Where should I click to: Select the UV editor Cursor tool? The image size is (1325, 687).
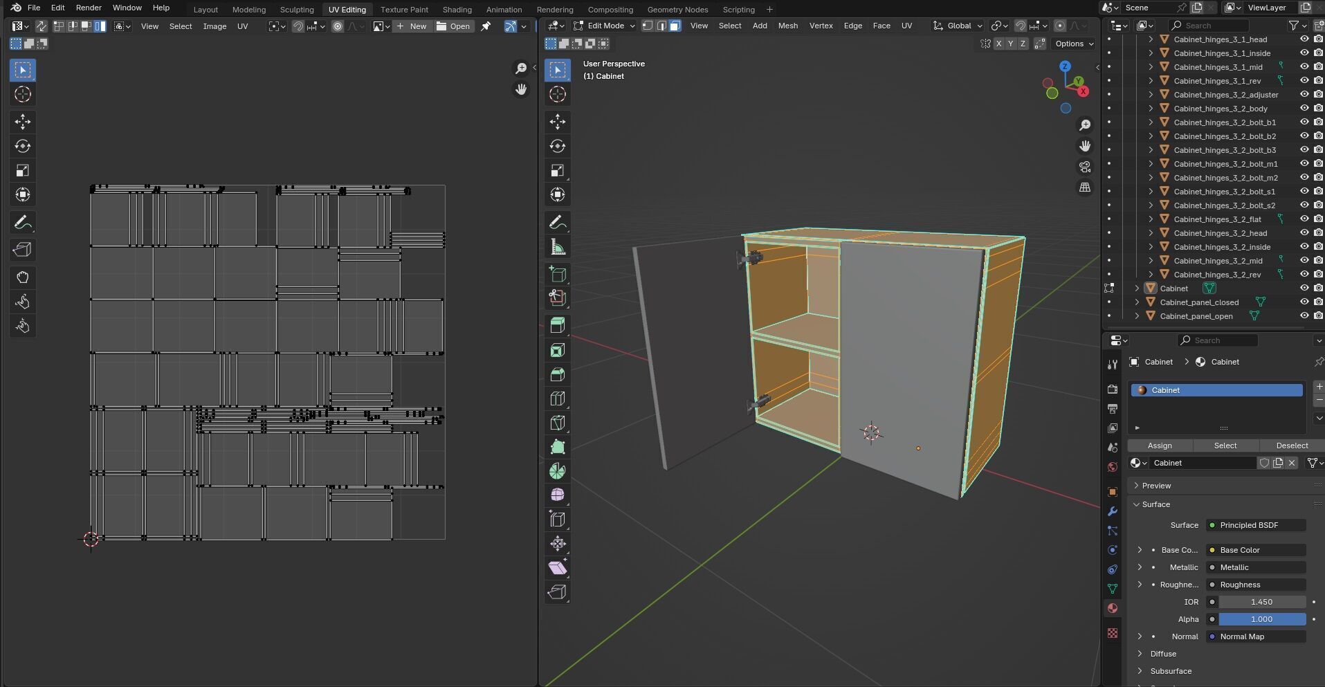click(23, 94)
